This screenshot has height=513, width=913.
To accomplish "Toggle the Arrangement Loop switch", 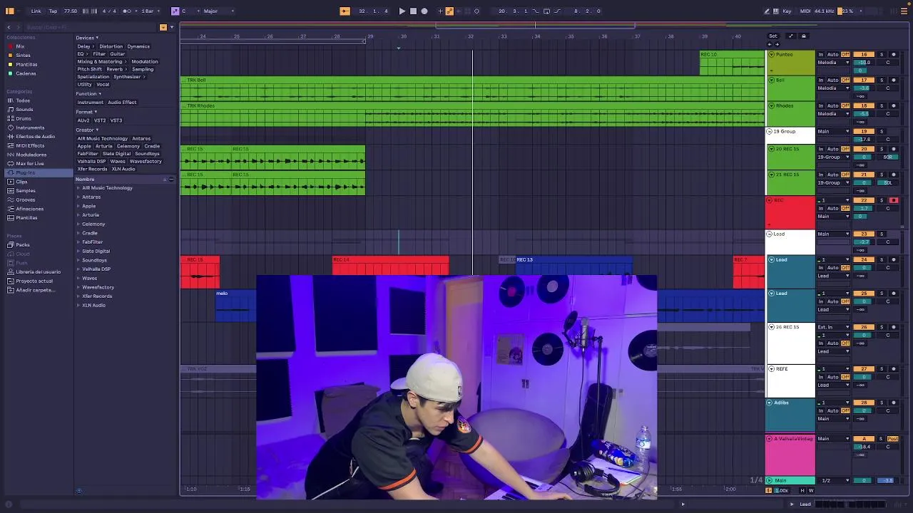I will pos(546,11).
